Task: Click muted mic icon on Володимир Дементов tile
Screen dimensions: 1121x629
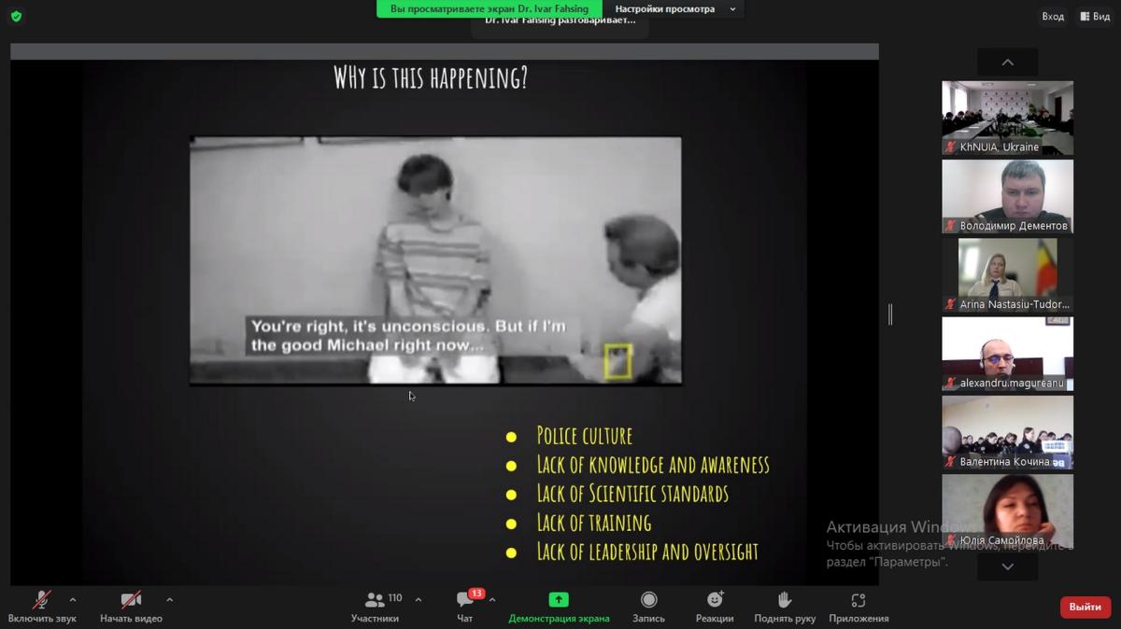Action: [951, 226]
